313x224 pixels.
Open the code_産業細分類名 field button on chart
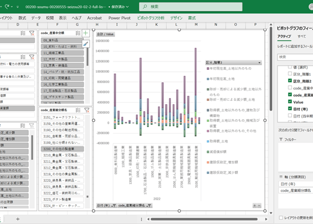tap(135, 205)
